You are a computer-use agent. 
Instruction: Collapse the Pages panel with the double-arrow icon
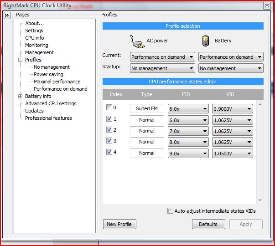pos(7,15)
